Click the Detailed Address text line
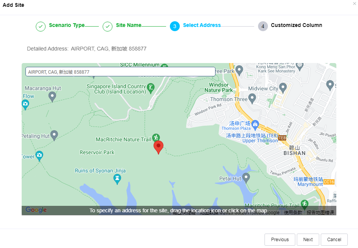Image resolution: width=358 pixels, height=248 pixels. (87, 49)
